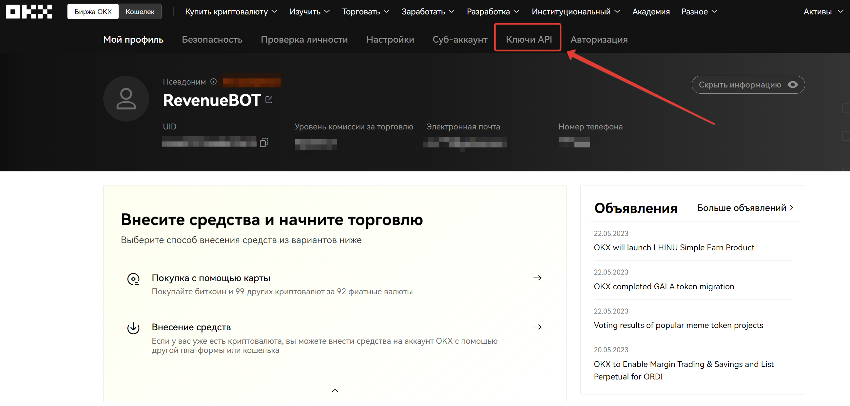Expand Институциональный menu
Image resolution: width=850 pixels, height=406 pixels.
click(x=576, y=11)
